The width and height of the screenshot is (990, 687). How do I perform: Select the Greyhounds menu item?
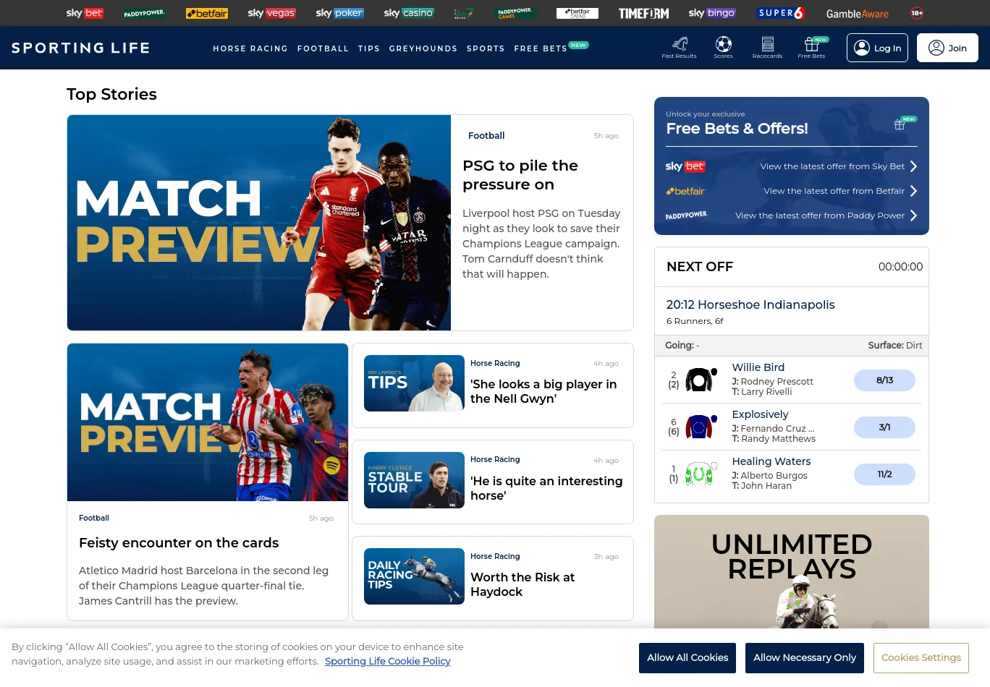[423, 48]
